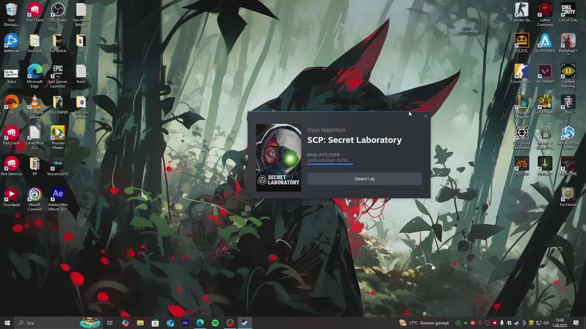Open Microsoft Store from the taskbar
This screenshot has height=329, width=586.
tap(155, 323)
